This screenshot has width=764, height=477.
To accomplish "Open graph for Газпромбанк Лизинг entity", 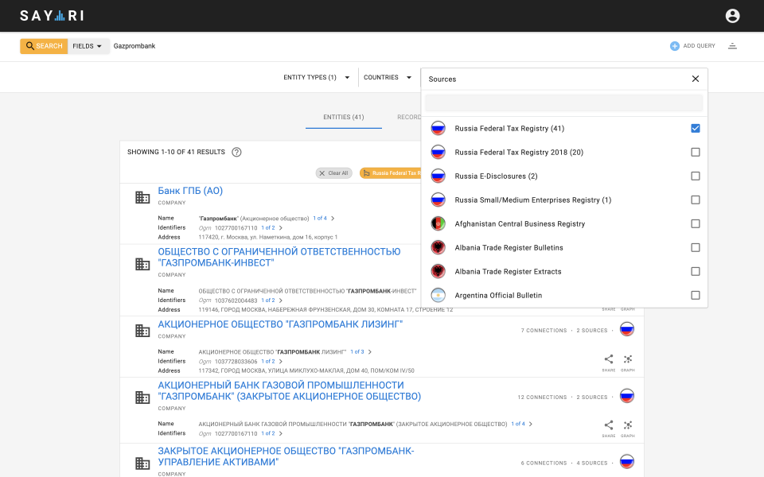I will (628, 359).
